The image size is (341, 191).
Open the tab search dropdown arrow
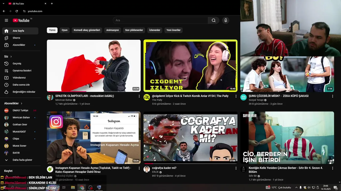(3, 3)
